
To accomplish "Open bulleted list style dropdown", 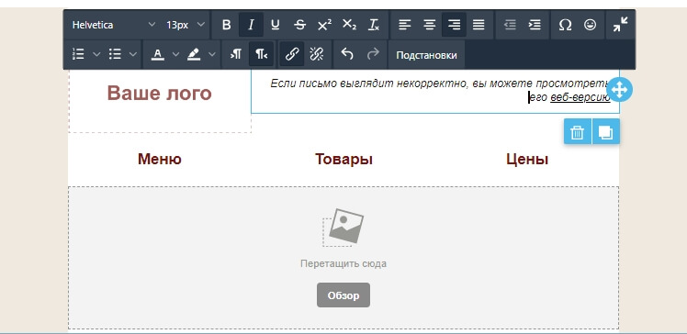I will coord(133,54).
